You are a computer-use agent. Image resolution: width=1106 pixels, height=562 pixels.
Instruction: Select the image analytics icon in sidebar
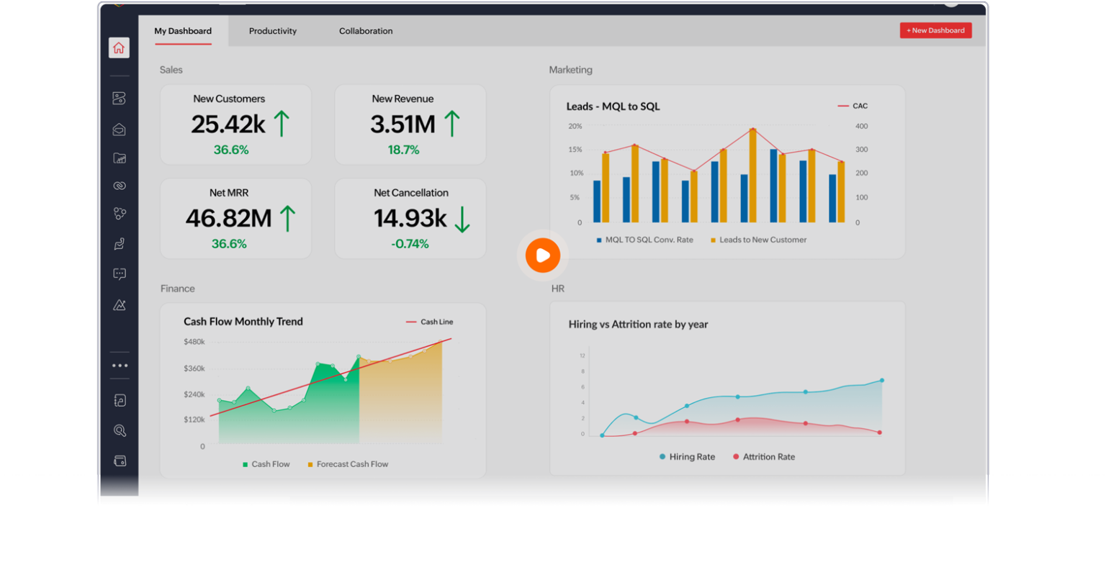click(119, 304)
